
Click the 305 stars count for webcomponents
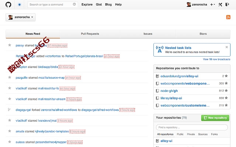tap(223, 83)
